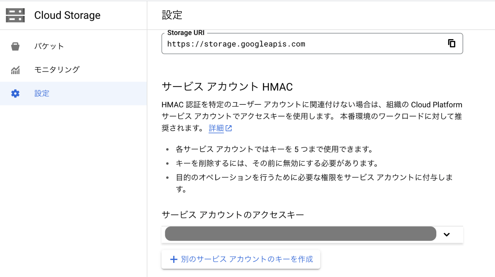Click the gear icon beside 設定
Screen dimensions: 495x277
pyautogui.click(x=15, y=94)
